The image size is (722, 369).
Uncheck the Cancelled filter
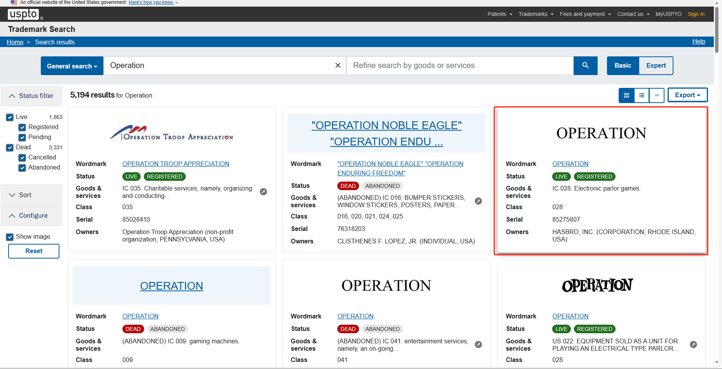point(22,157)
